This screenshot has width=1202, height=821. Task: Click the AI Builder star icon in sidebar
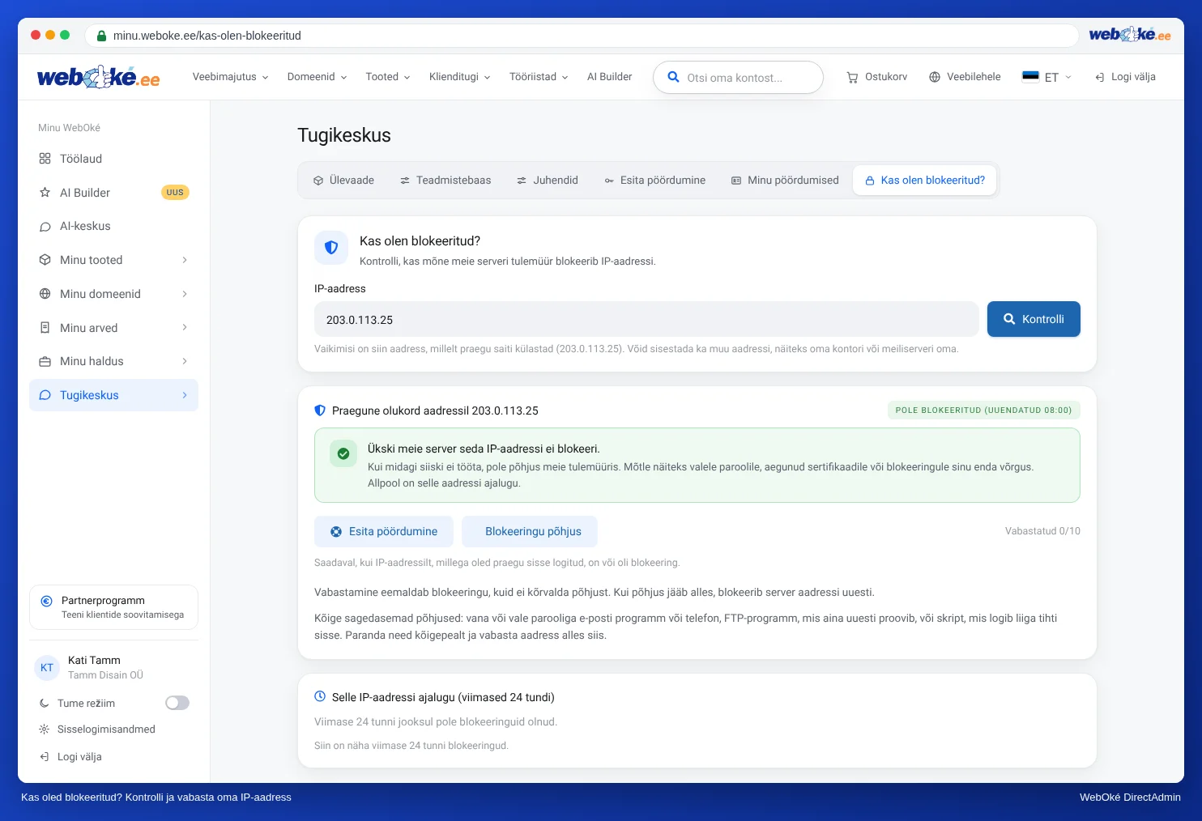click(45, 193)
